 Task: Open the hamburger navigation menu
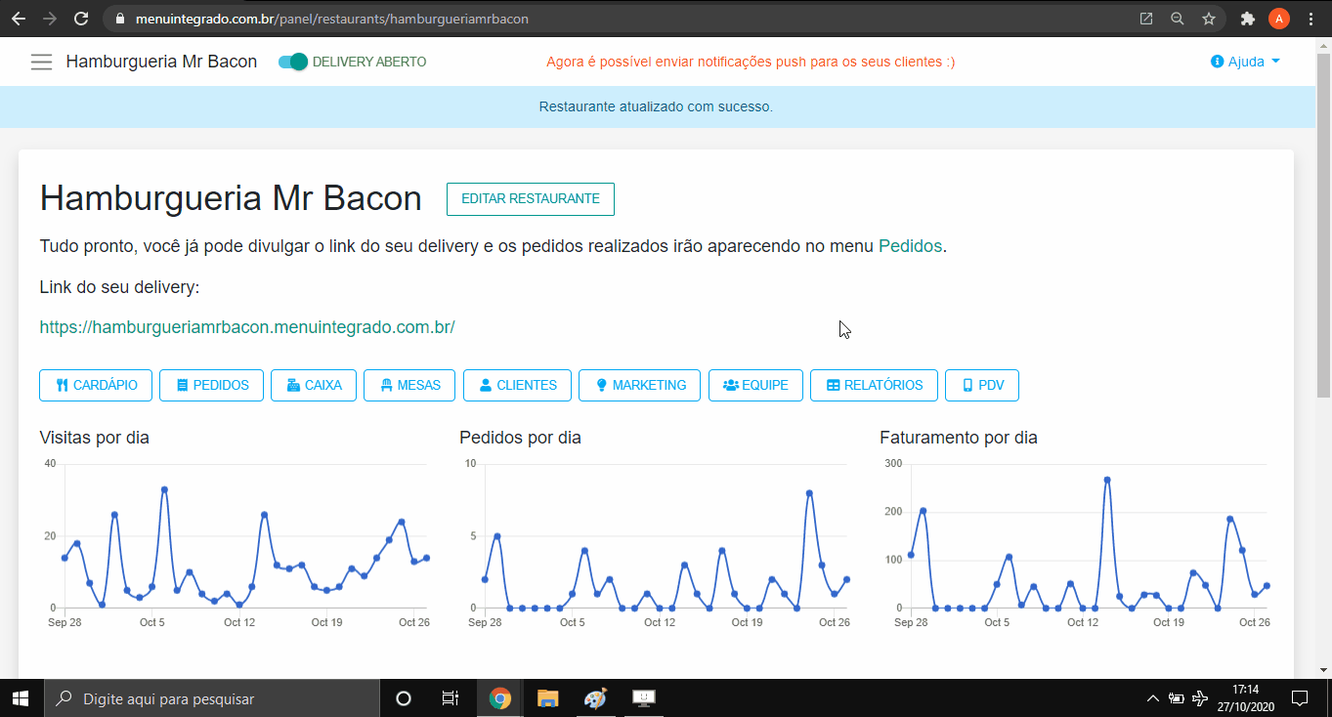tap(41, 61)
